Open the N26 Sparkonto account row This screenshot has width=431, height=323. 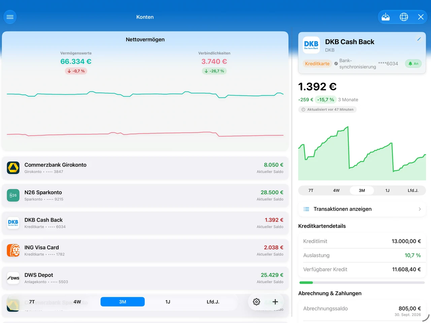(x=145, y=195)
